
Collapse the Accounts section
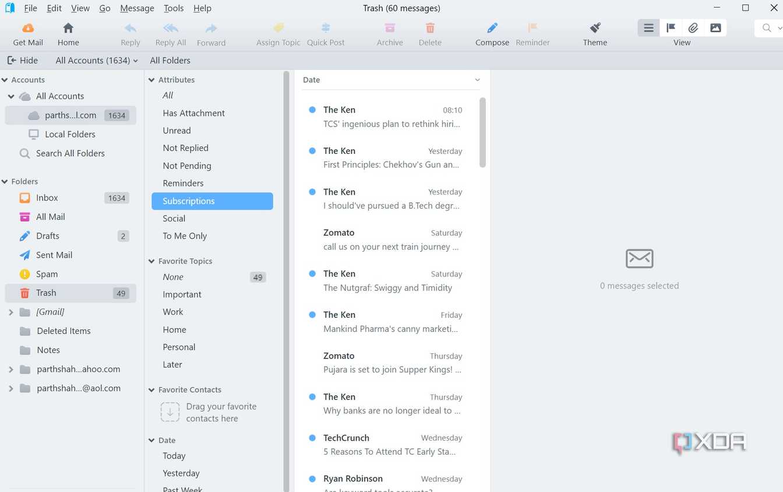coord(5,80)
